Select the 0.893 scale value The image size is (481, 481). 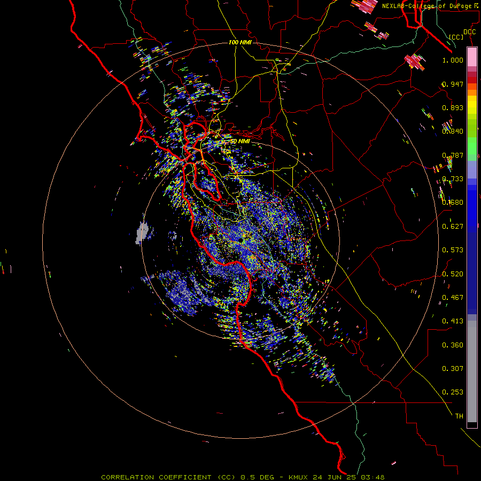coord(453,107)
